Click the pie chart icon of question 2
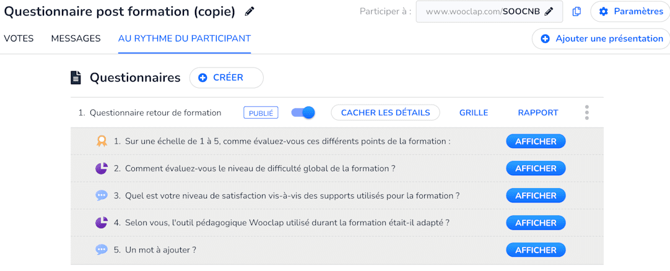Viewport: 670px width, 271px height. point(102,168)
